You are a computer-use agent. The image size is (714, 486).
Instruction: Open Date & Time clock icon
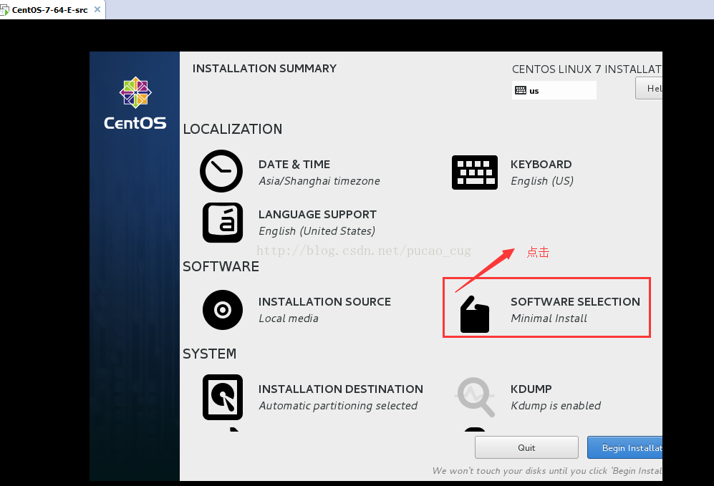point(221,171)
